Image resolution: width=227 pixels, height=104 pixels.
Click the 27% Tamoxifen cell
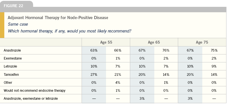[94, 75]
